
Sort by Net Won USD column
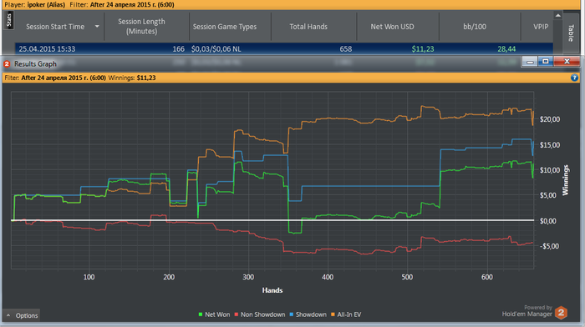[x=392, y=27]
